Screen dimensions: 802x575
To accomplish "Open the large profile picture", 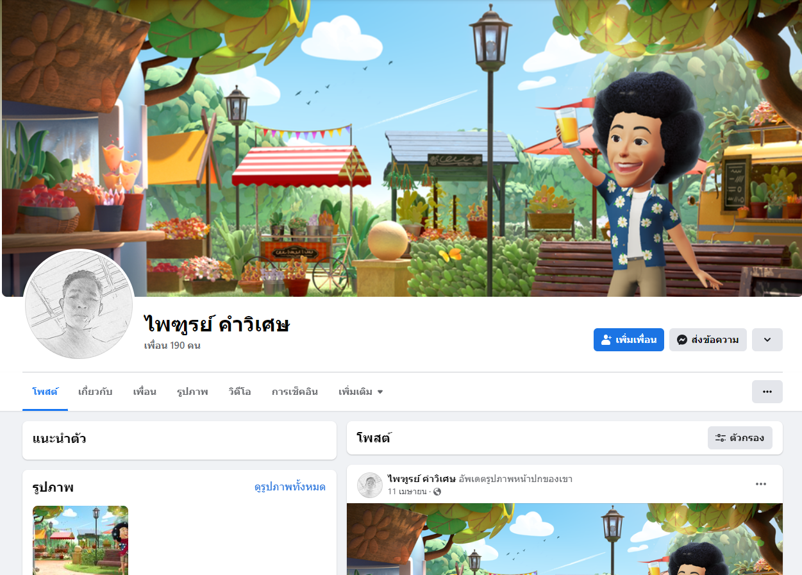I will tap(79, 304).
